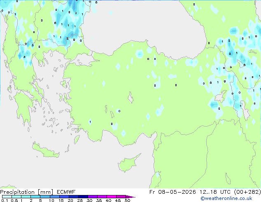Open the weatheronline.co.uk copyright link
Screen dimensions: 261x202
coord(226,198)
